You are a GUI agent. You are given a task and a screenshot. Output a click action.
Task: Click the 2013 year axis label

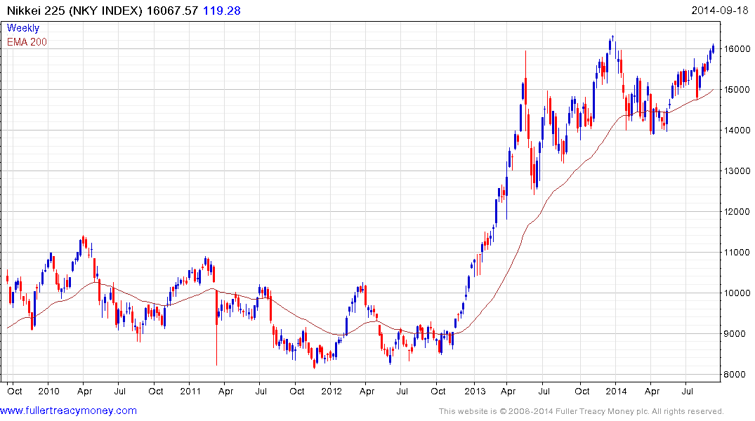click(475, 391)
